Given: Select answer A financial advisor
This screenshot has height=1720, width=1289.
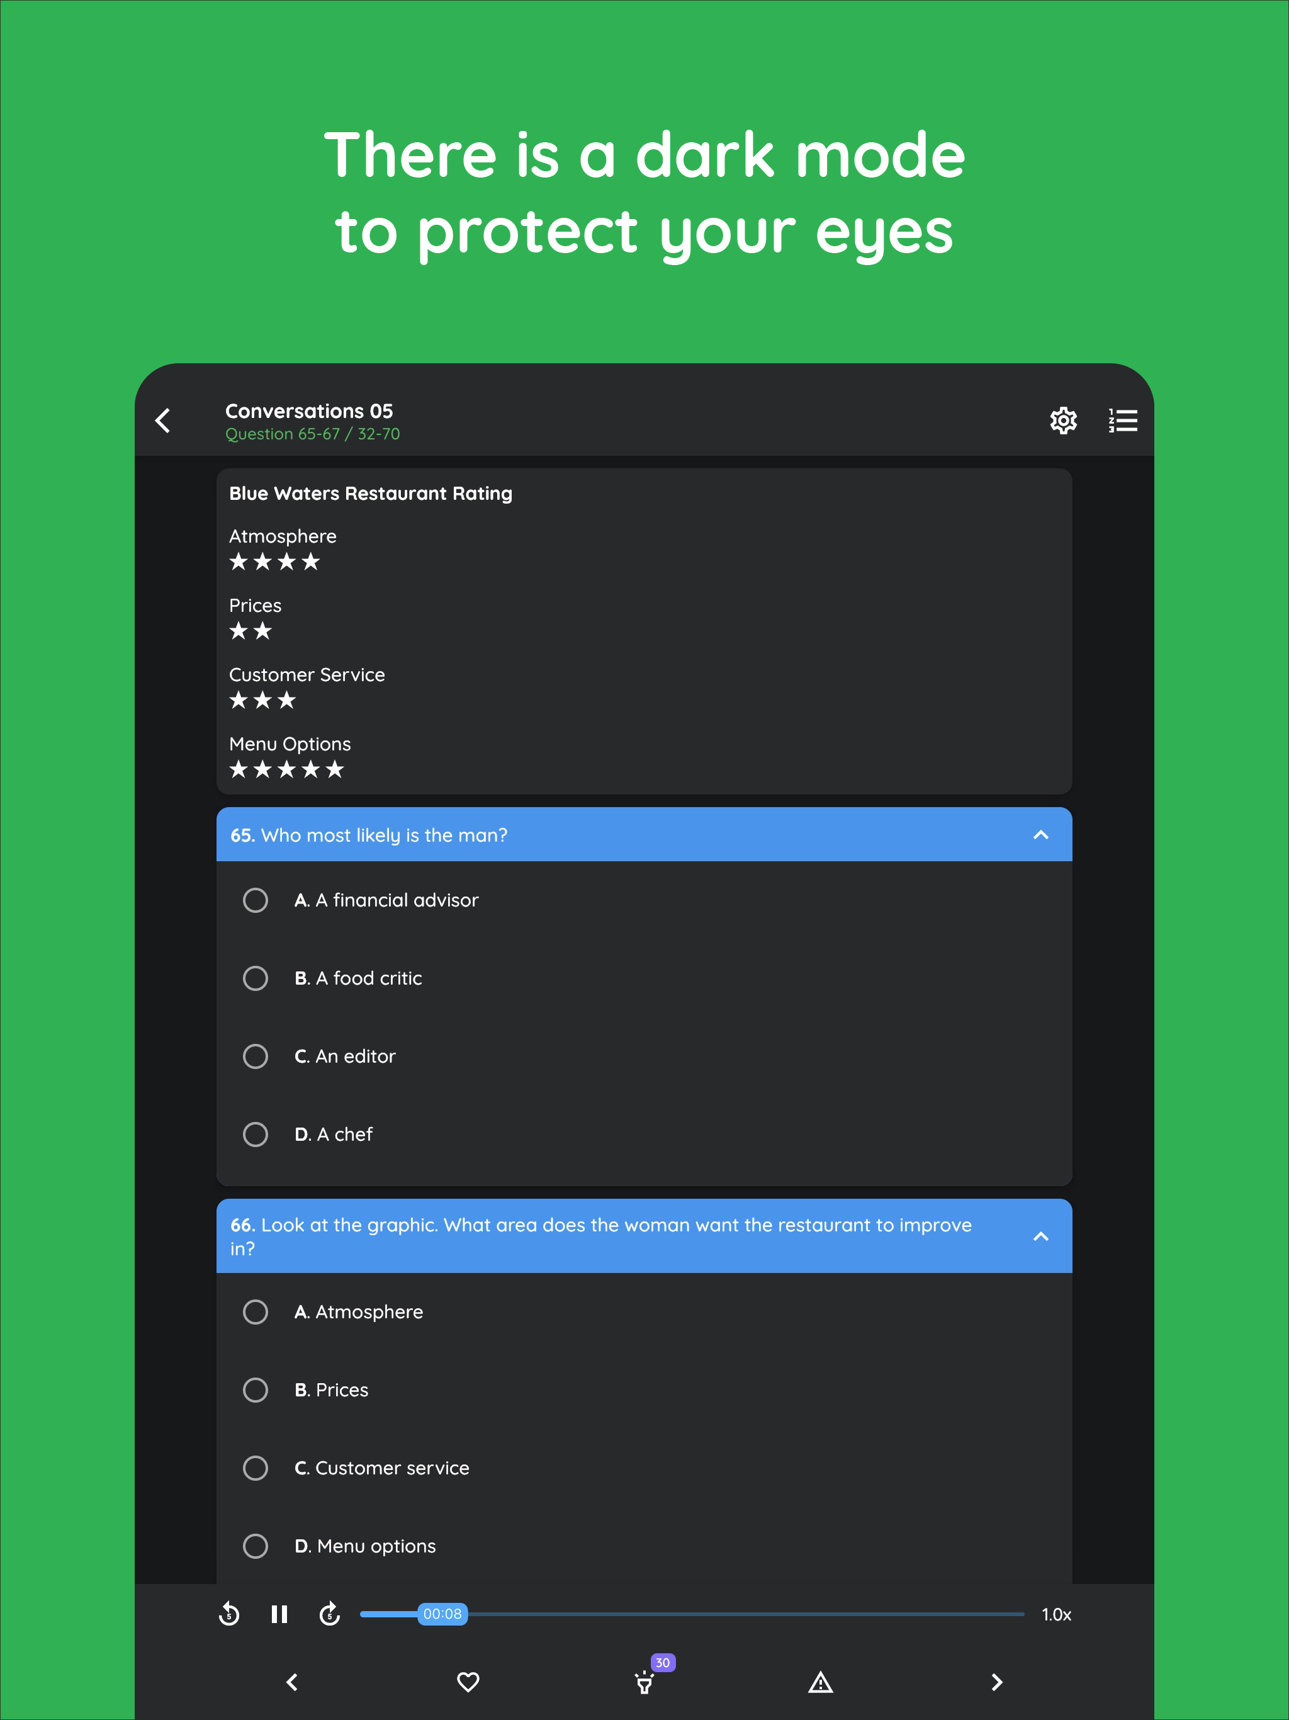Looking at the screenshot, I should (644, 900).
